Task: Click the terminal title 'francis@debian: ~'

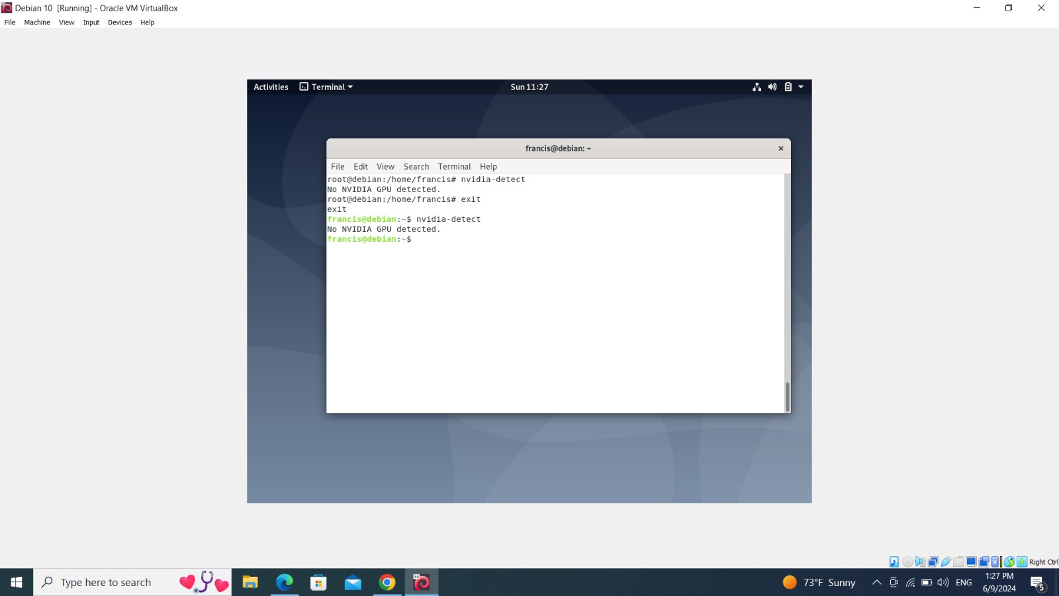Action: 558,148
